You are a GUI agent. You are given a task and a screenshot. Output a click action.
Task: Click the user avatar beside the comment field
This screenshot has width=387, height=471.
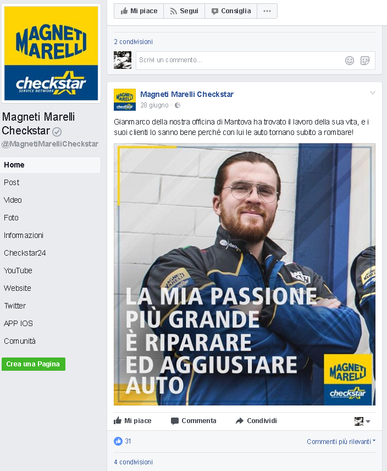tap(123, 60)
